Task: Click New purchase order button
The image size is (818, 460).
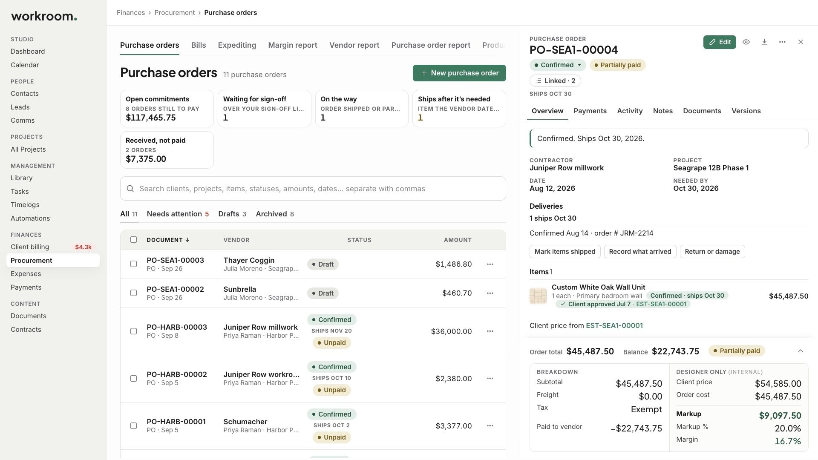Action: click(459, 73)
